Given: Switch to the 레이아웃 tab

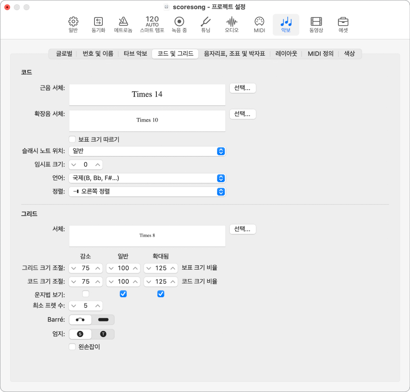Looking at the screenshot, I should 286,54.
